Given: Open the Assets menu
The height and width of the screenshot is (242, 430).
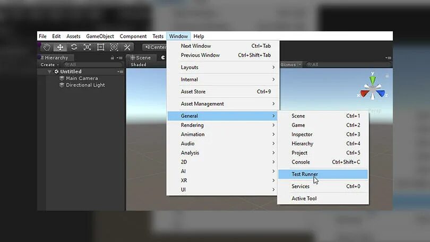Looking at the screenshot, I should 73,36.
